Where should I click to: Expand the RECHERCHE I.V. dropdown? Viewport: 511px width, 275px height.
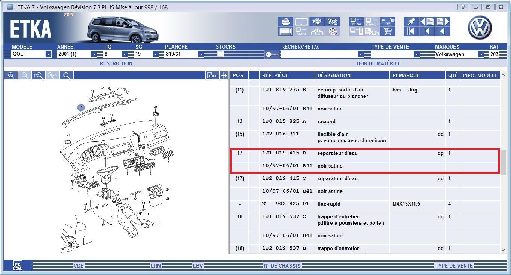pyautogui.click(x=361, y=54)
